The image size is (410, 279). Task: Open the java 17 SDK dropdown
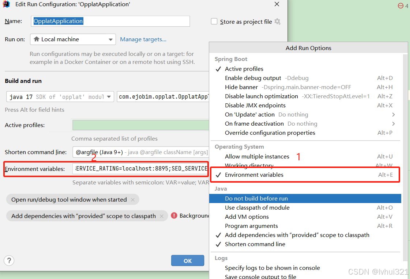point(60,96)
